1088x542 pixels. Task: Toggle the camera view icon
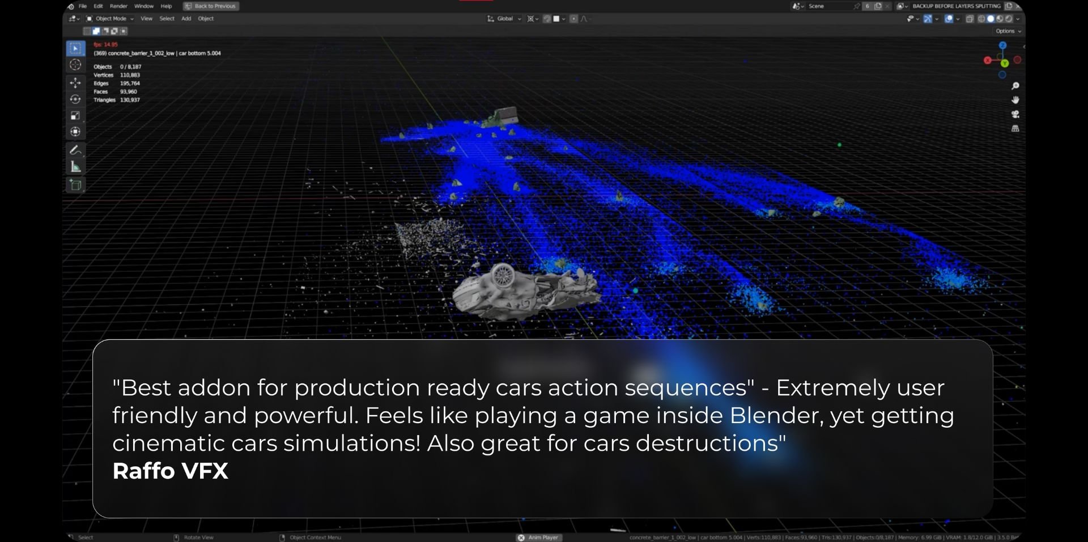coord(1015,114)
